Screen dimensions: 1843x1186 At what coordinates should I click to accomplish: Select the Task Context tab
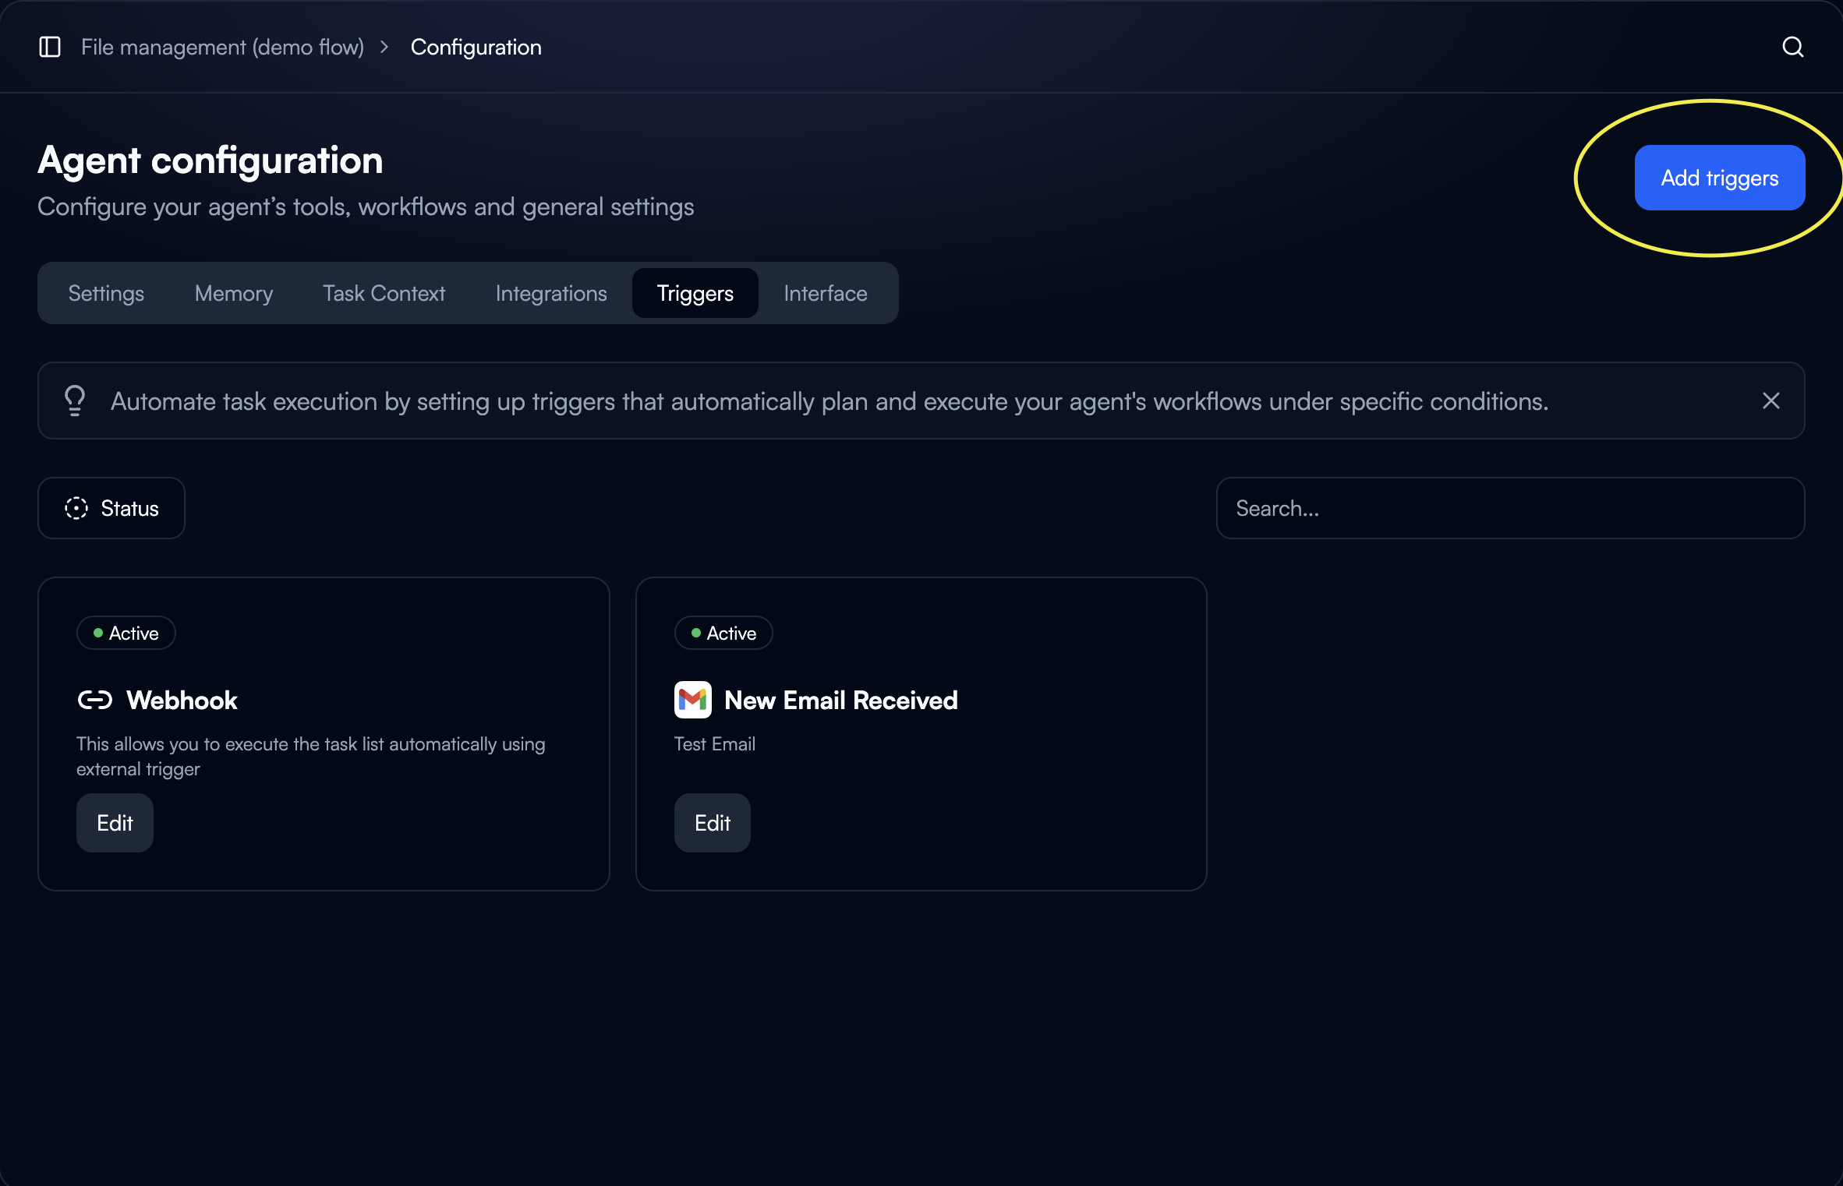tap(384, 293)
